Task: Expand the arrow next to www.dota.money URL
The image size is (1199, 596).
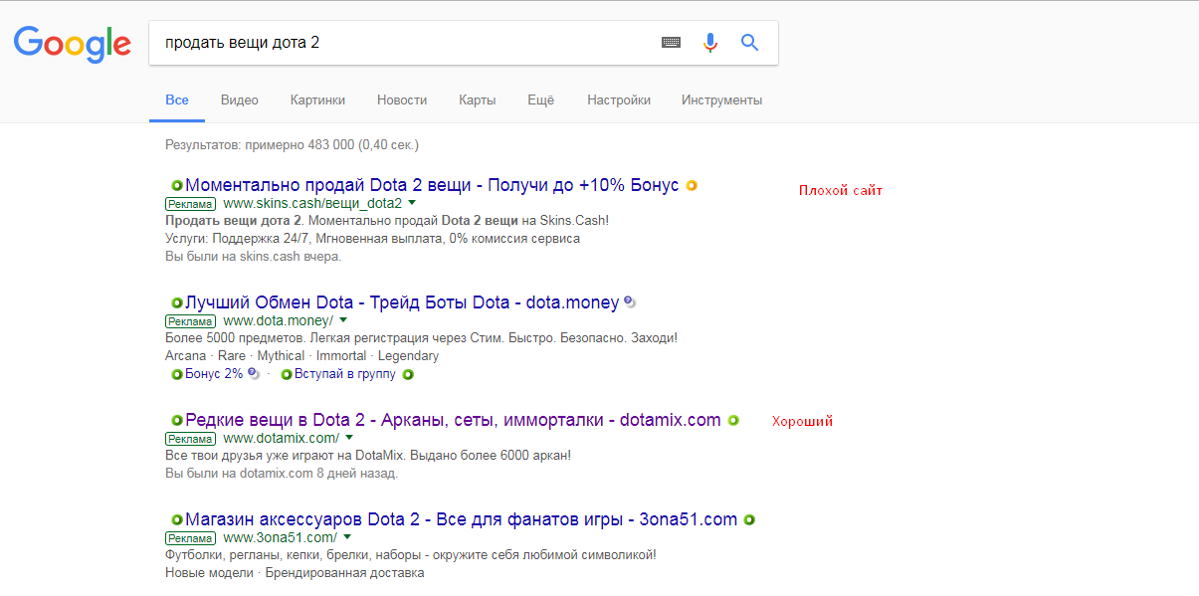Action: [x=342, y=320]
